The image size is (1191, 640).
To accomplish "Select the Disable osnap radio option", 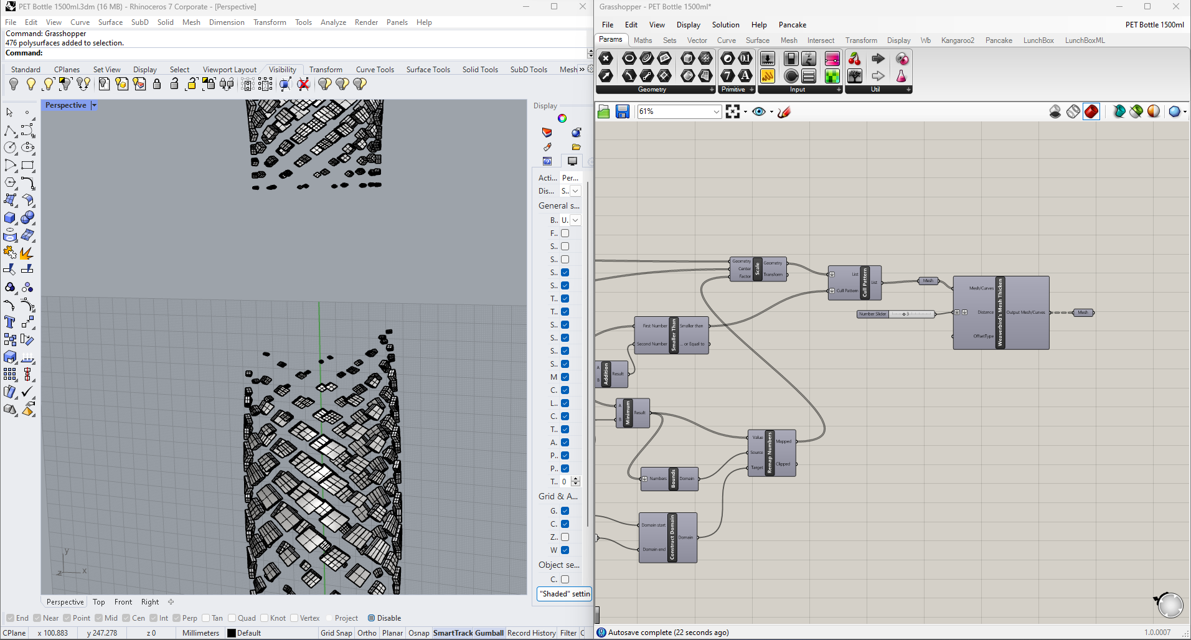I will 372,618.
